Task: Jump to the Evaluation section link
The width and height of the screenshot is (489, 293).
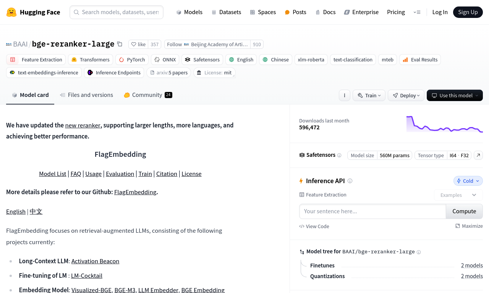Action: 120,174
